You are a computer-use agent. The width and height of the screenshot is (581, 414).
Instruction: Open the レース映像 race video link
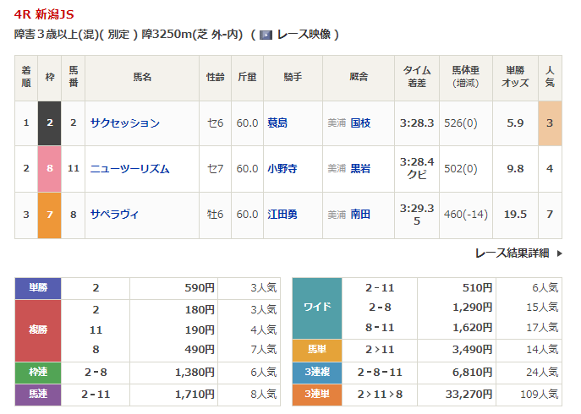pyautogui.click(x=302, y=35)
